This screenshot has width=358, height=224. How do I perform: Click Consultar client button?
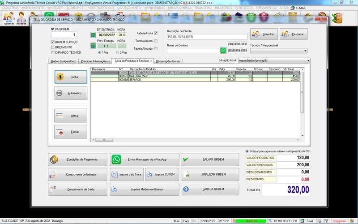pyautogui.click(x=264, y=34)
